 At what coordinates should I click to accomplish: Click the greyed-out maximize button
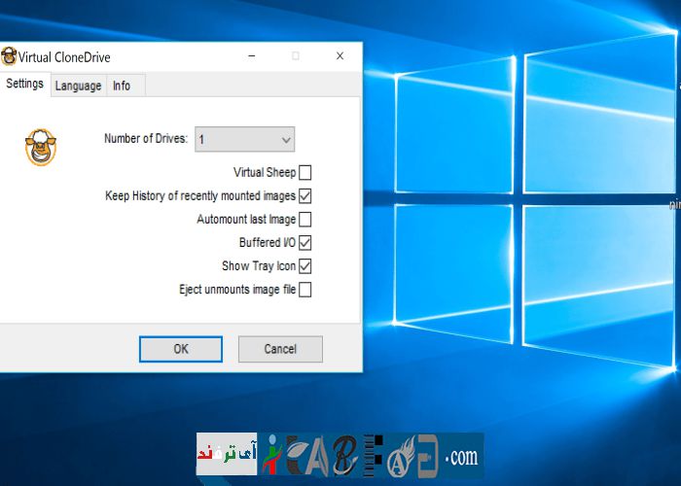296,56
